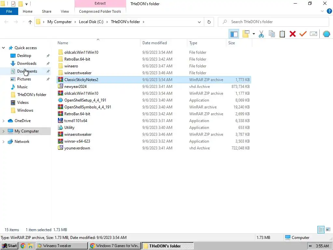The height and width of the screenshot is (250, 333).
Task: Expand the address bar history dropdown
Action: [x=199, y=22]
